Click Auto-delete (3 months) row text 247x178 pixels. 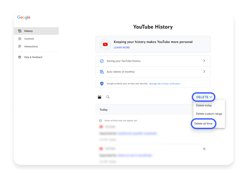pos(120,72)
